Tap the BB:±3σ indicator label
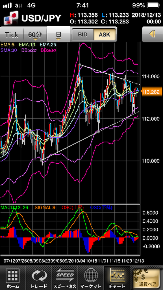This screenshot has width=163, height=290. [49, 50]
